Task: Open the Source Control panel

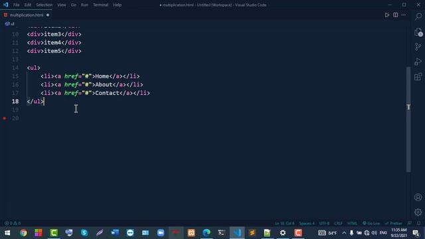Action: pyautogui.click(x=418, y=46)
